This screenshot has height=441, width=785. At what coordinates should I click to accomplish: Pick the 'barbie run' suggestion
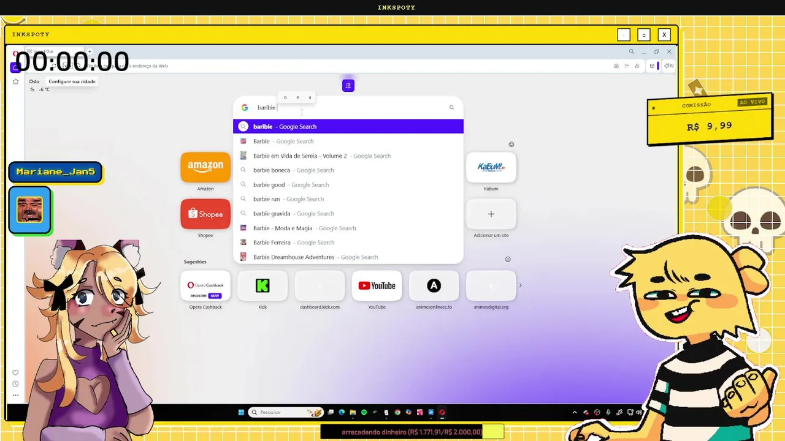coord(348,199)
